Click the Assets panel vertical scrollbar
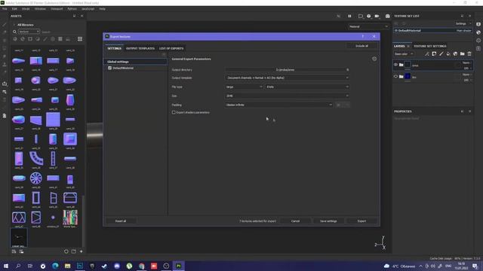 82,221
